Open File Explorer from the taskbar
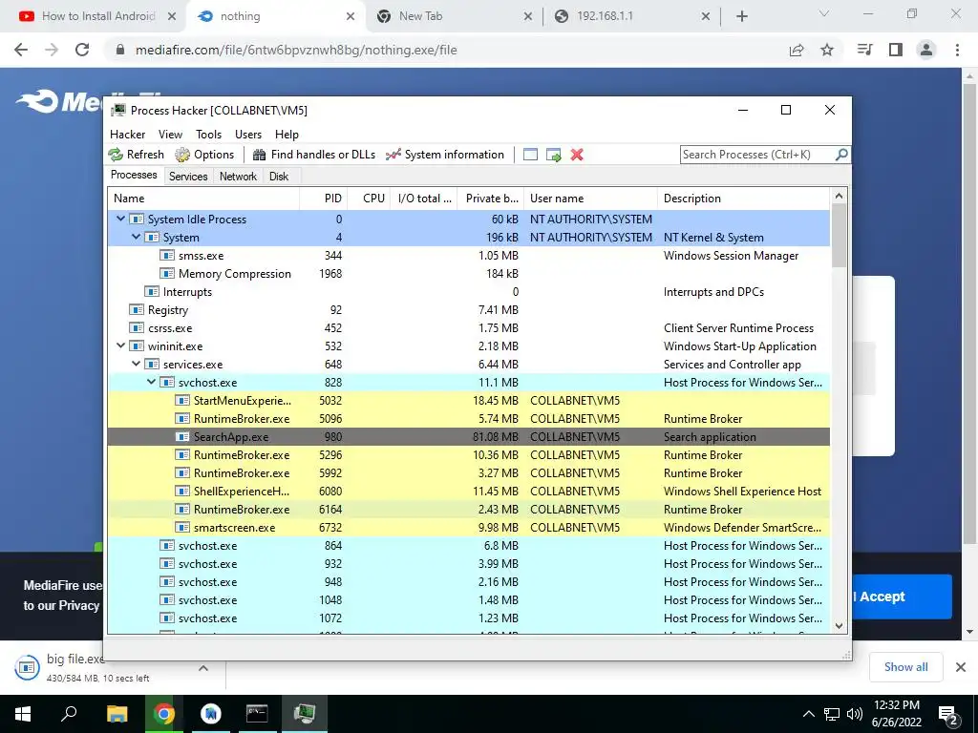Viewport: 978px width, 733px height. (117, 714)
